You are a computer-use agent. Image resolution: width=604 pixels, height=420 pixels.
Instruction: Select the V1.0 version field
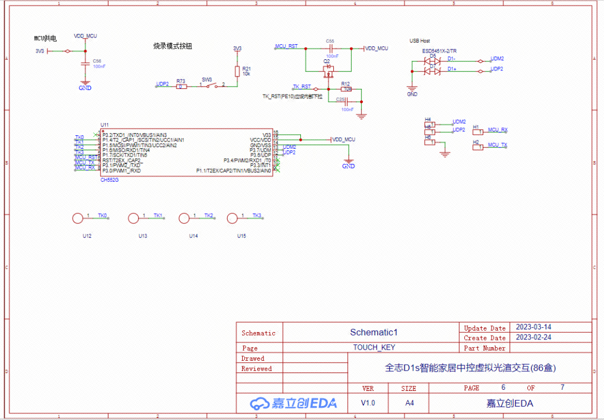(369, 402)
